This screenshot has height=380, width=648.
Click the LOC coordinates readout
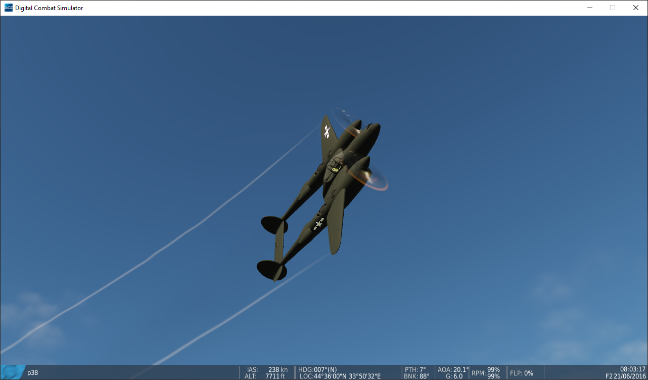340,376
